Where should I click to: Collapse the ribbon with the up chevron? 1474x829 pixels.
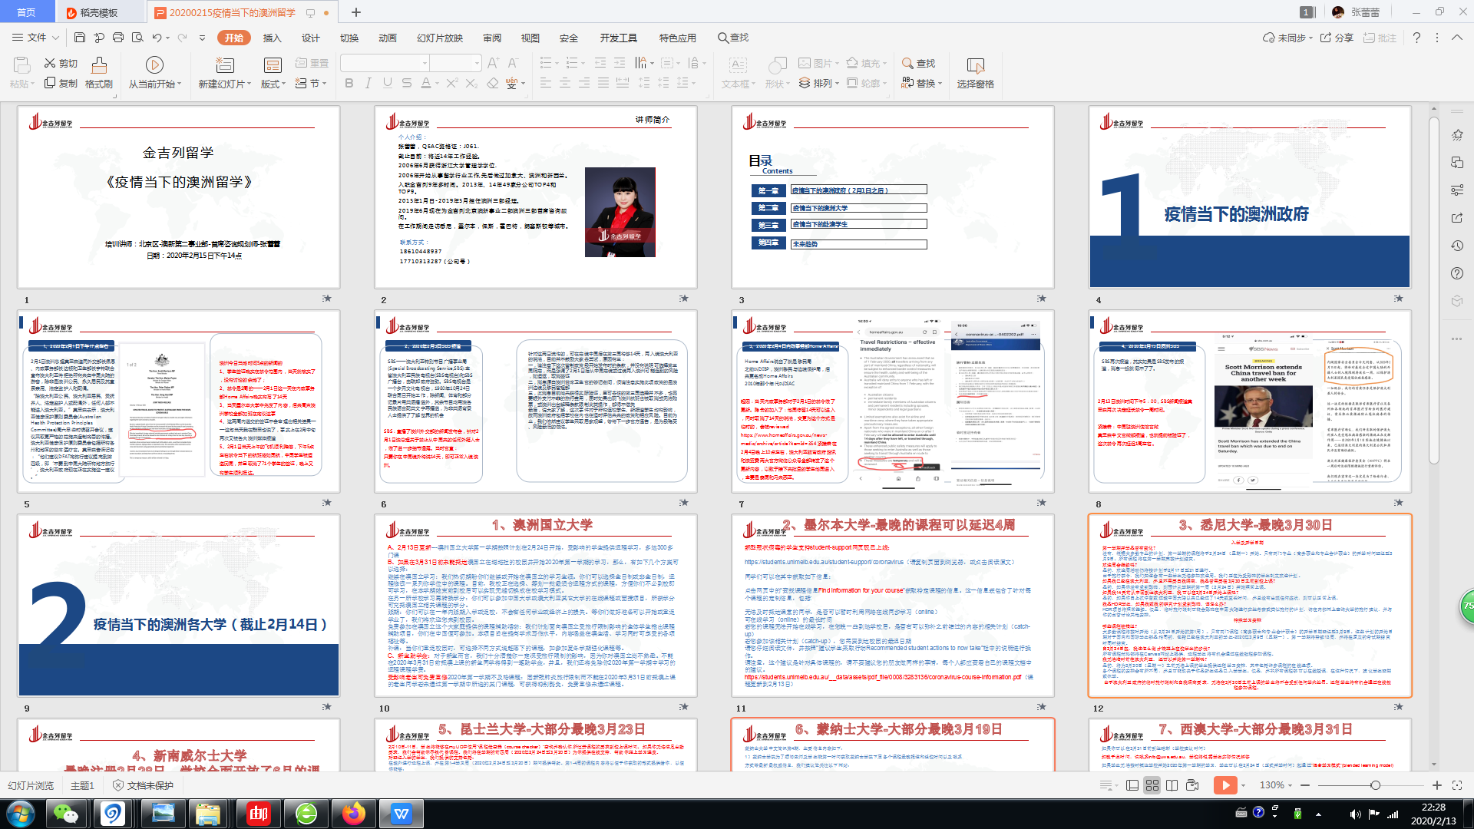click(x=1456, y=38)
